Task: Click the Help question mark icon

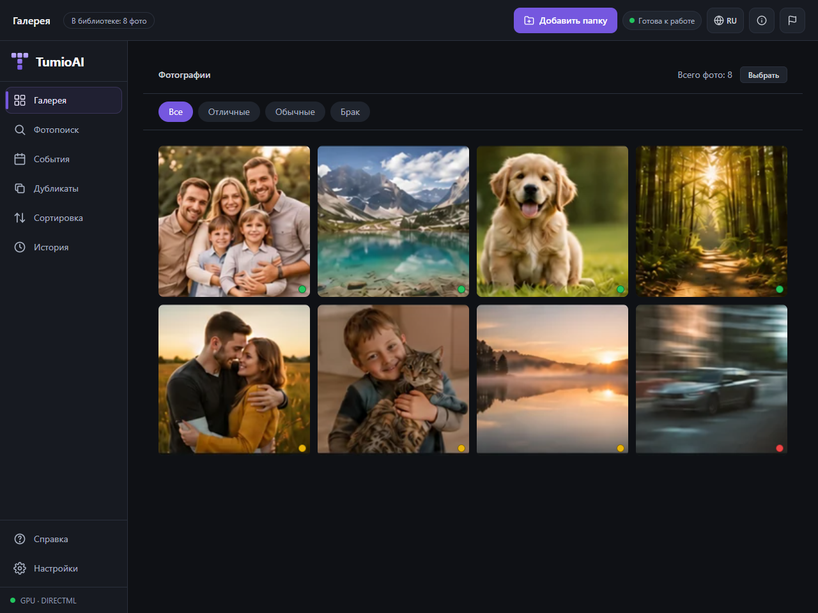Action: point(20,539)
